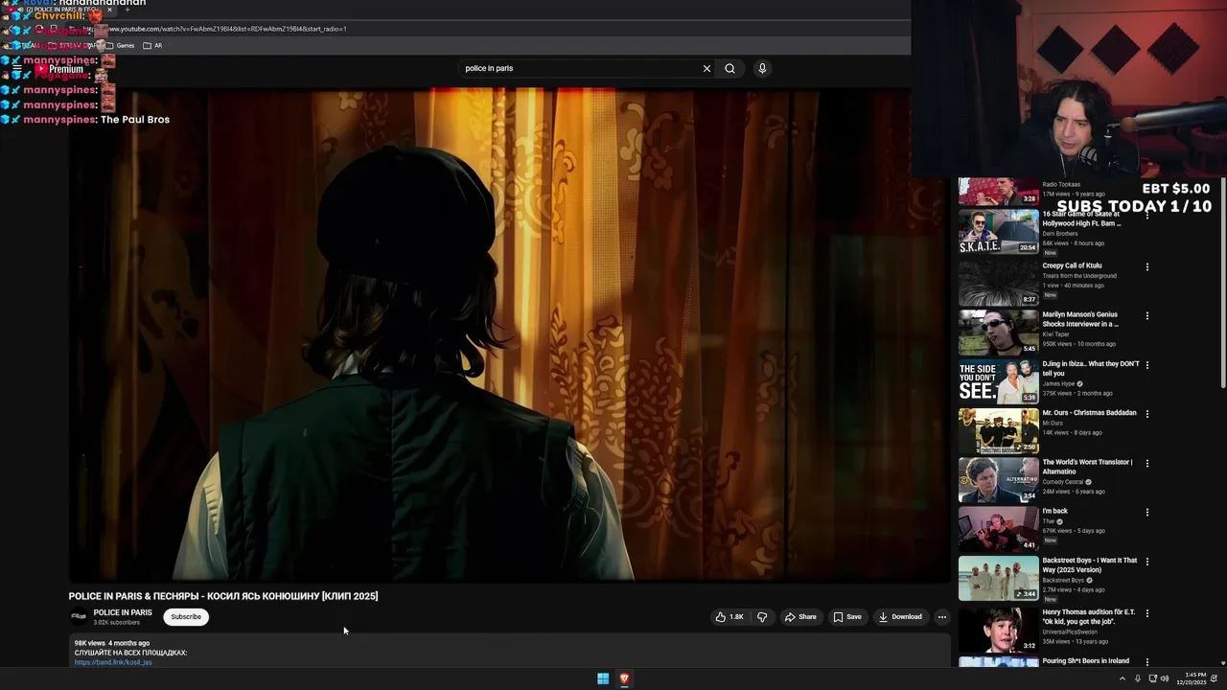This screenshot has height=690, width=1227.
Task: Open Henry Thomas audition for E.T. thumbnail
Action: 998,630
